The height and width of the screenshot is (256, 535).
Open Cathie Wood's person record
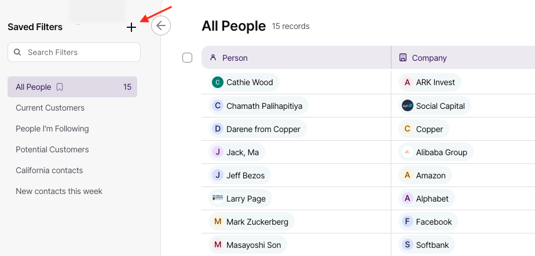(244, 82)
